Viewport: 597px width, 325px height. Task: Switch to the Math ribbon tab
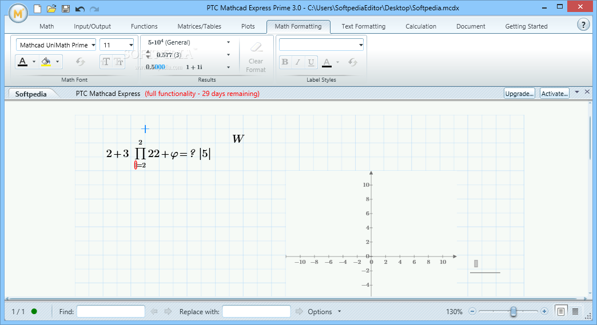pyautogui.click(x=46, y=26)
